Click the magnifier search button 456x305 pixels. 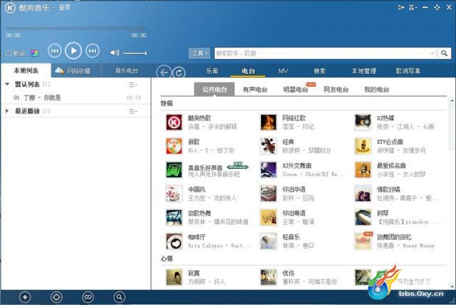coord(444,53)
